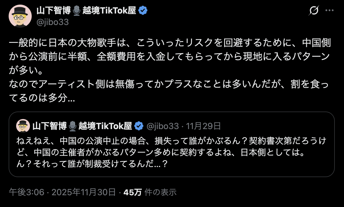Click the @jibo33 handle inside quoted post
The width and height of the screenshot is (344, 207).
pyautogui.click(x=162, y=126)
